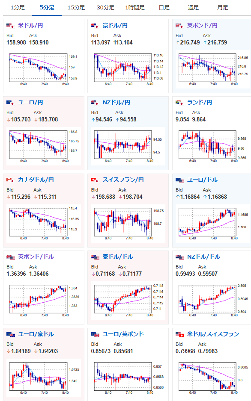
Task: Click the Canada flag icon beside カナダドル/円
Action: tap(10, 180)
